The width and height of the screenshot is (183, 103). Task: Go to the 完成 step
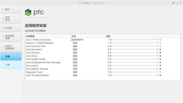coord(11,65)
